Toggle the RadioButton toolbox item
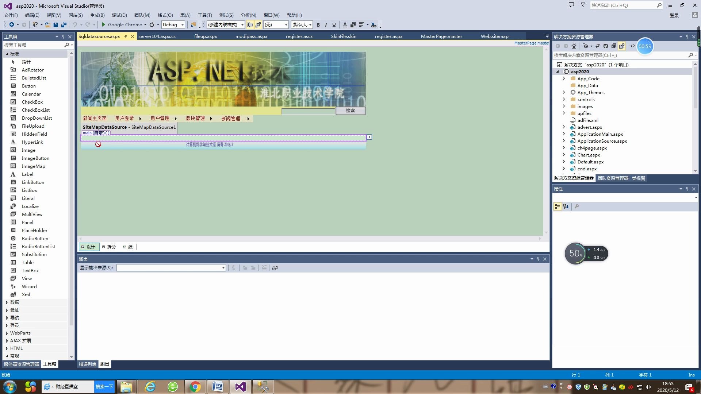The image size is (701, 394). click(x=35, y=238)
